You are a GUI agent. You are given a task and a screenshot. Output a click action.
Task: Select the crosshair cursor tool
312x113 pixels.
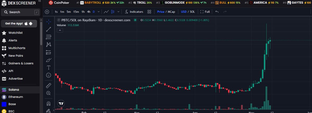[48, 22]
